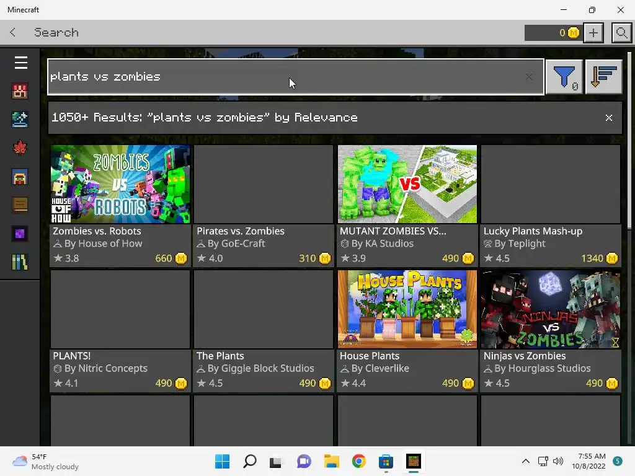Click the 1050+ Results banner text

tap(205, 118)
